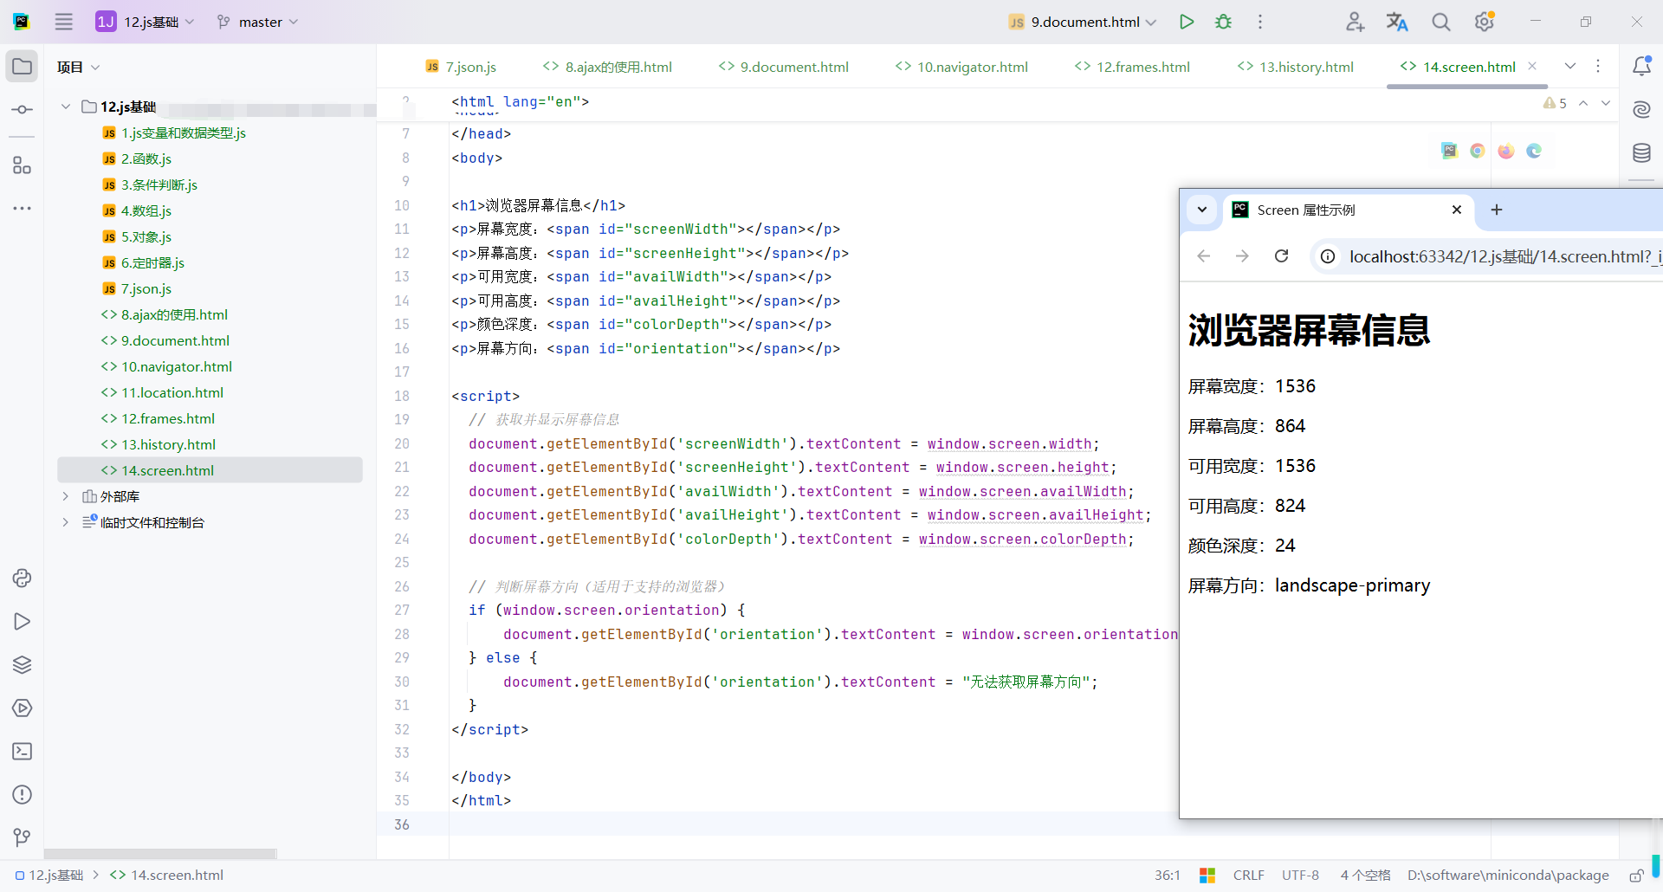Screen dimensions: 1663x892
Task: Close the 14.screen.html editor tab
Action: (x=1532, y=66)
